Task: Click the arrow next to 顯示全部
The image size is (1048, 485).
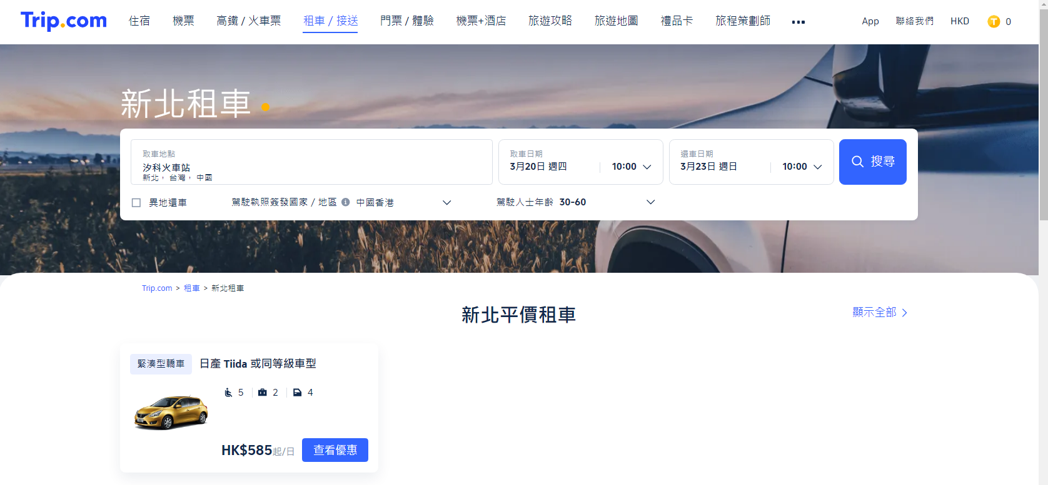Action: [x=904, y=313]
